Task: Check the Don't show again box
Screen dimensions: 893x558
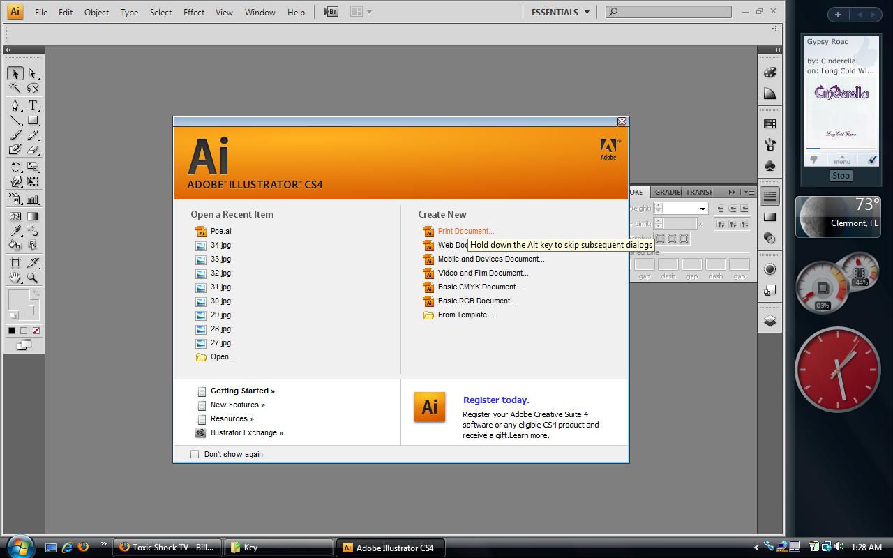Action: tap(195, 454)
